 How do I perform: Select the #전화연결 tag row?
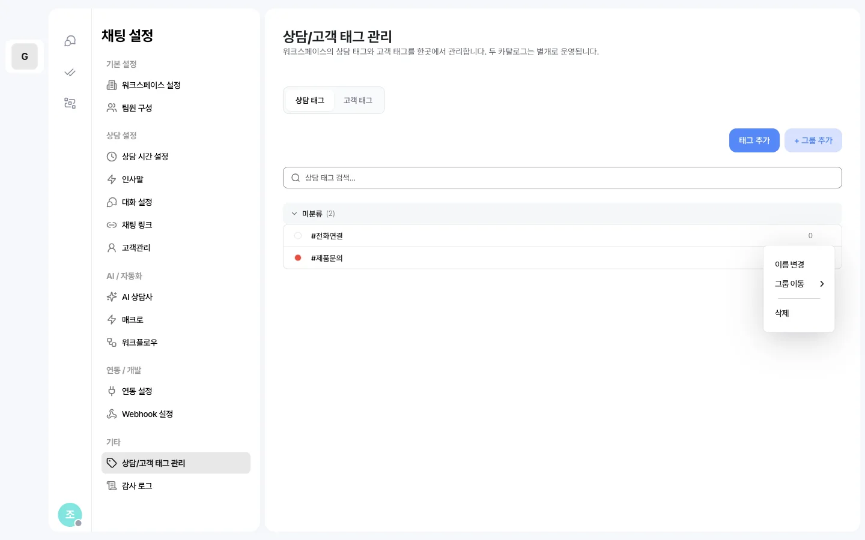pos(562,236)
